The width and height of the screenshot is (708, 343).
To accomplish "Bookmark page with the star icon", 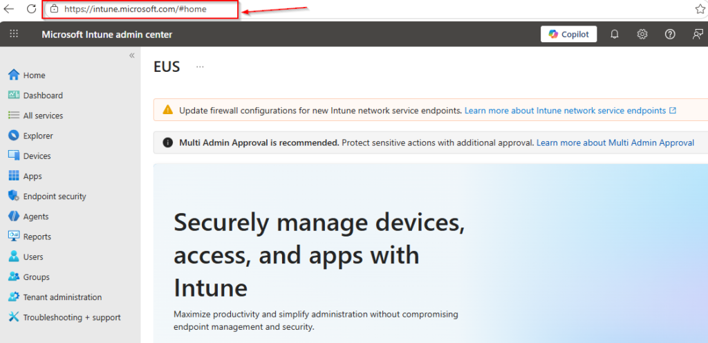I will pos(700,8).
